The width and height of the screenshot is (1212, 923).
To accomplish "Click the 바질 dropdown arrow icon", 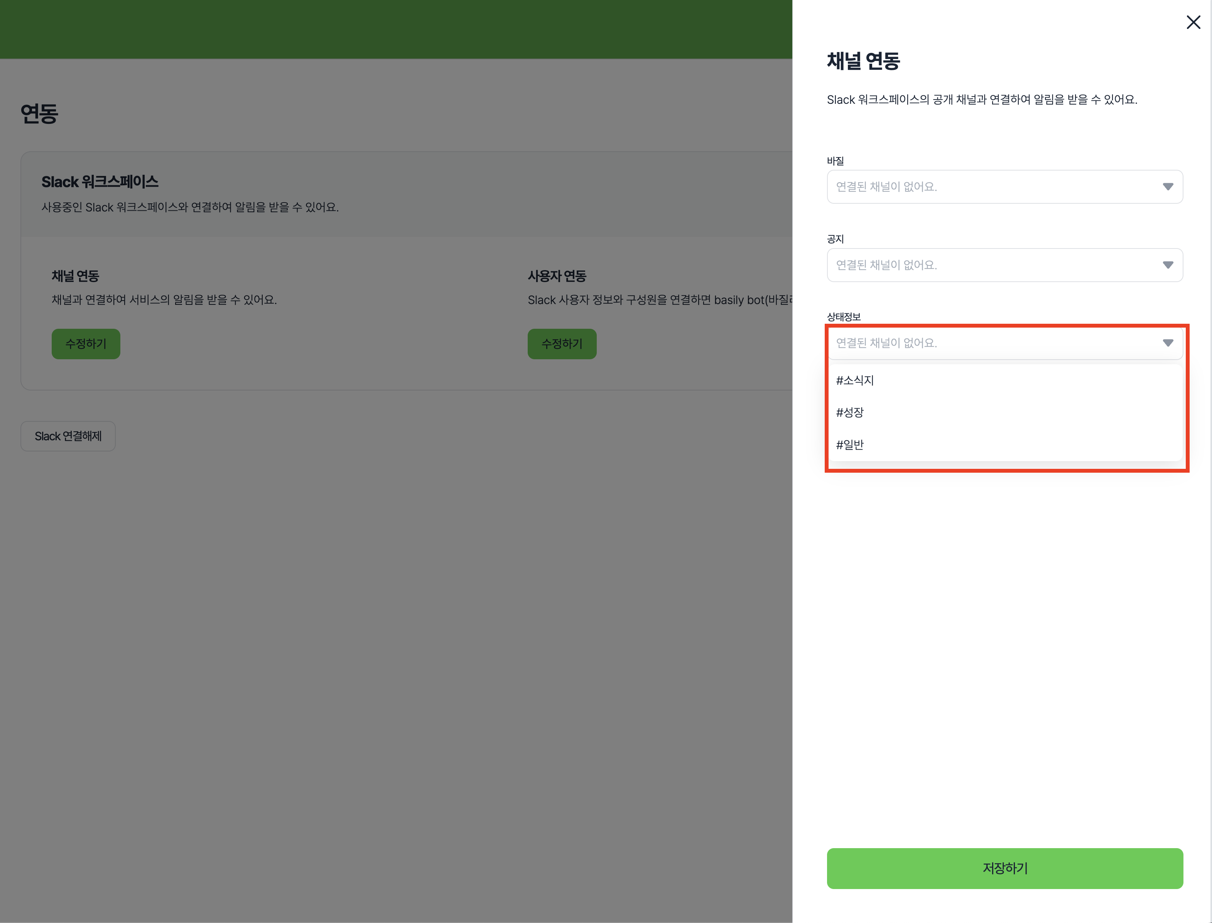I will coord(1168,187).
